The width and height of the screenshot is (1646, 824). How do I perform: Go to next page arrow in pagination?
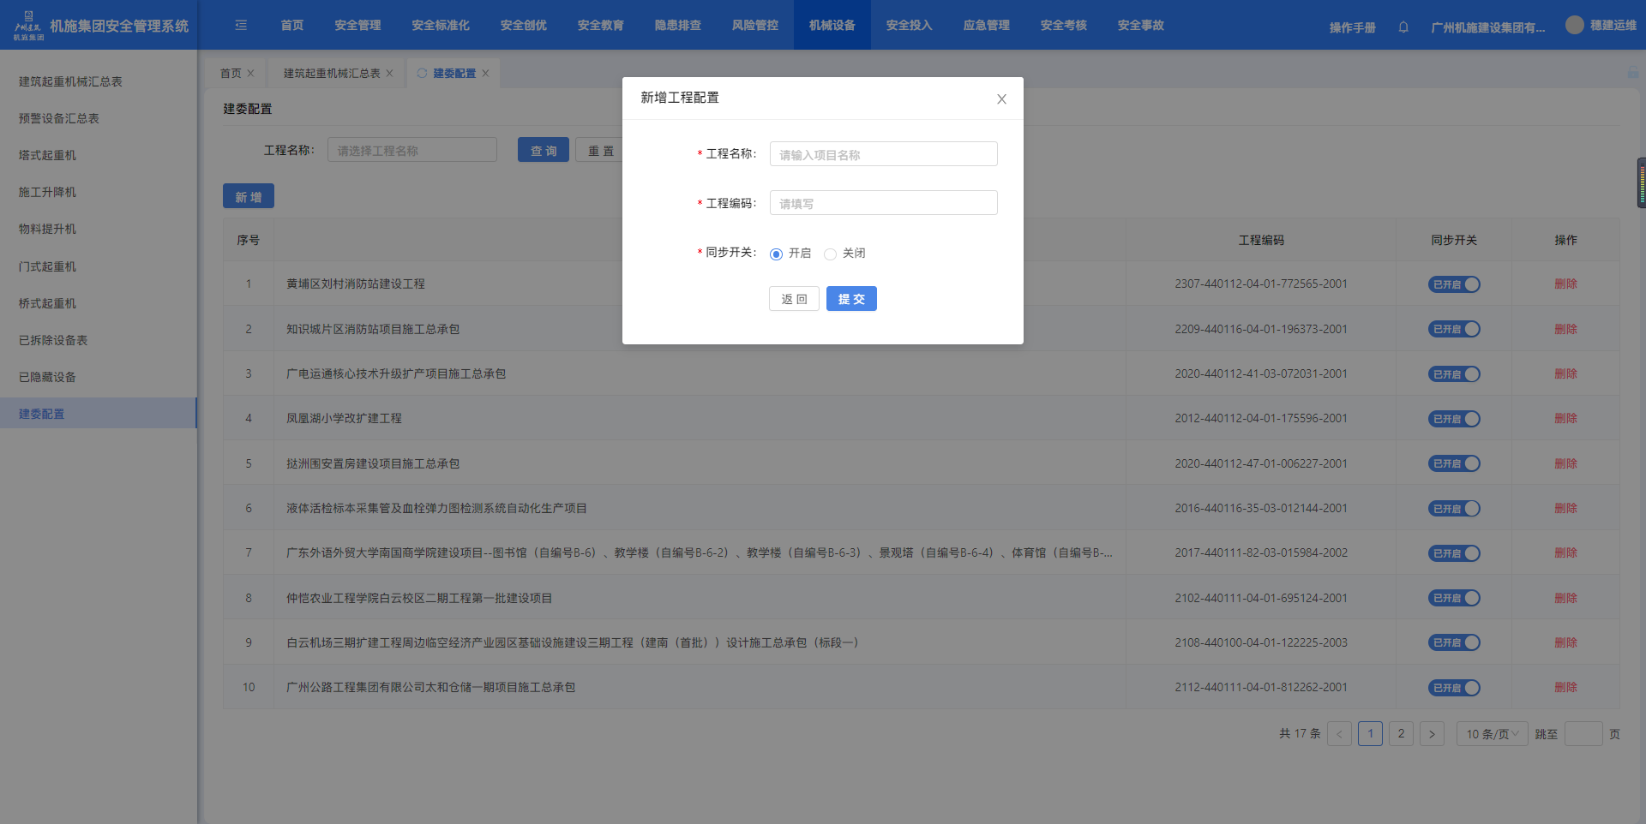[x=1432, y=734]
